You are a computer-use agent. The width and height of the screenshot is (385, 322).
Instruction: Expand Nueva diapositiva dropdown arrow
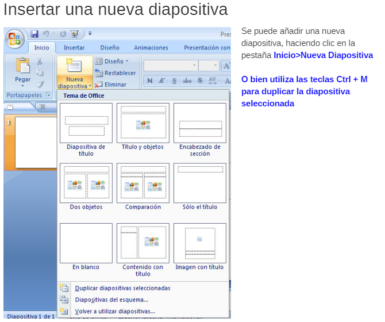click(90, 86)
